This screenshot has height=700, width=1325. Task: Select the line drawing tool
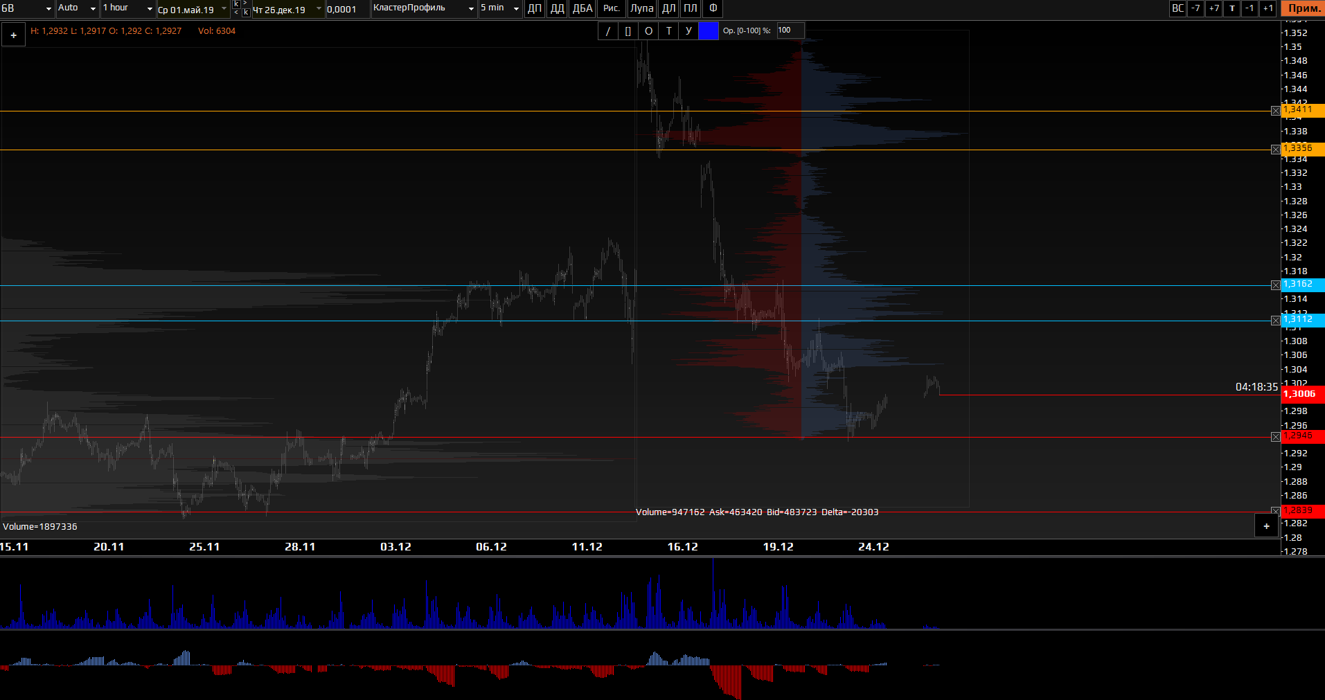607,30
